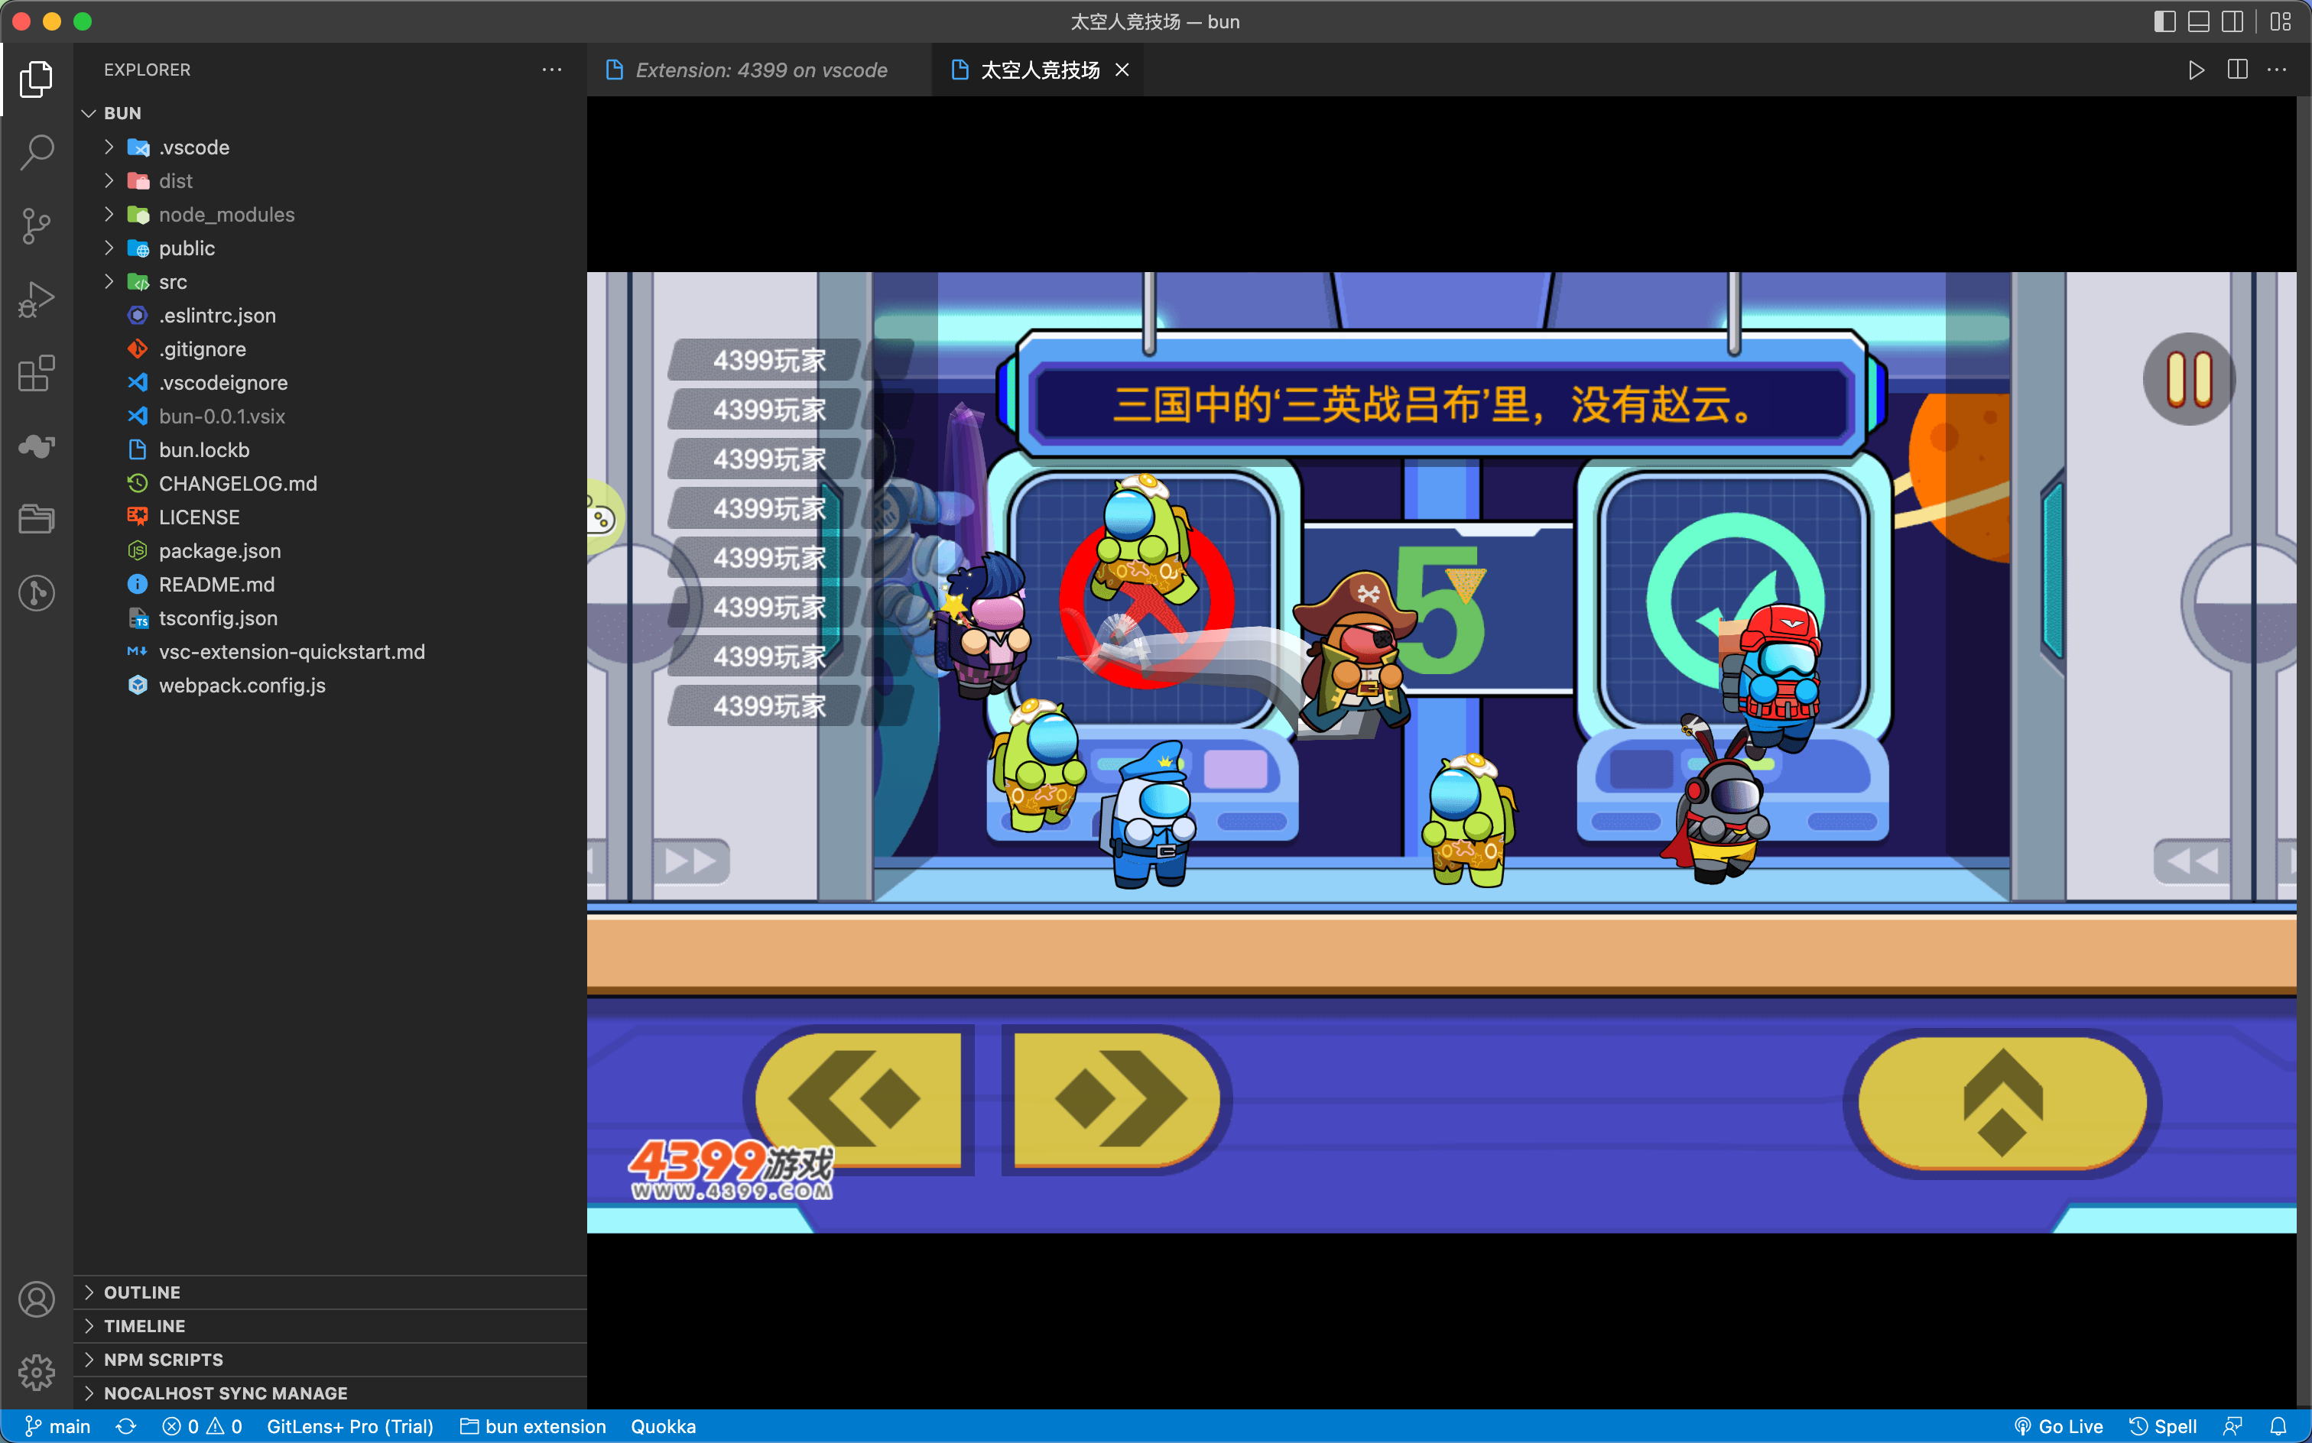The width and height of the screenshot is (2312, 1443).
Task: Open the Manage settings gear
Action: [36, 1373]
